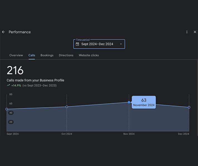Click the highlighted November 2024 data point
Viewport: 198px width, 166px height.
tap(129, 102)
